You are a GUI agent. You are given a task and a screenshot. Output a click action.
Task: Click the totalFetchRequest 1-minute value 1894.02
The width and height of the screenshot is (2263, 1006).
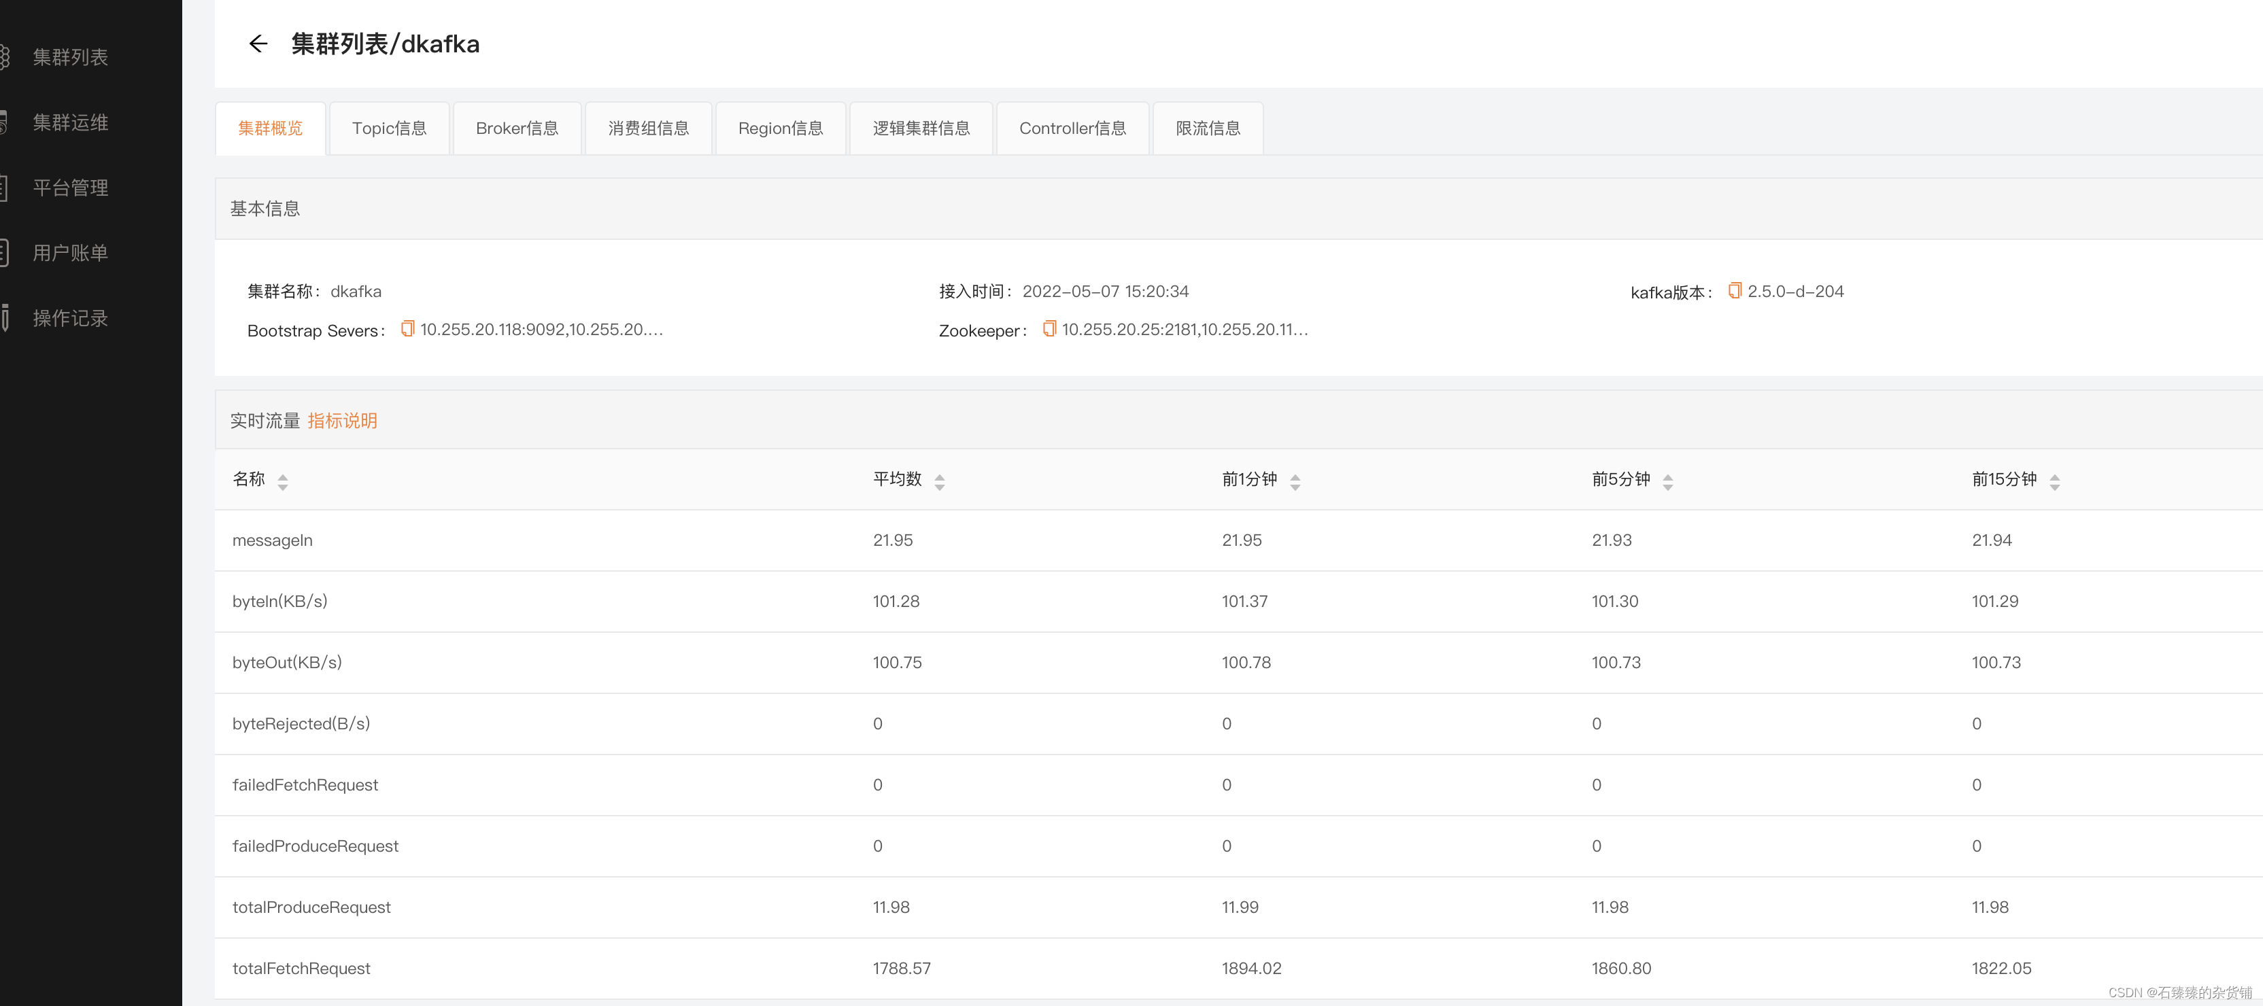(1251, 968)
